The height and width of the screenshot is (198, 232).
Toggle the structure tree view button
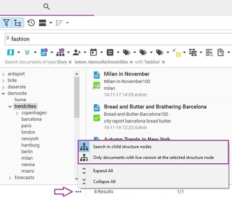[x=17, y=23]
